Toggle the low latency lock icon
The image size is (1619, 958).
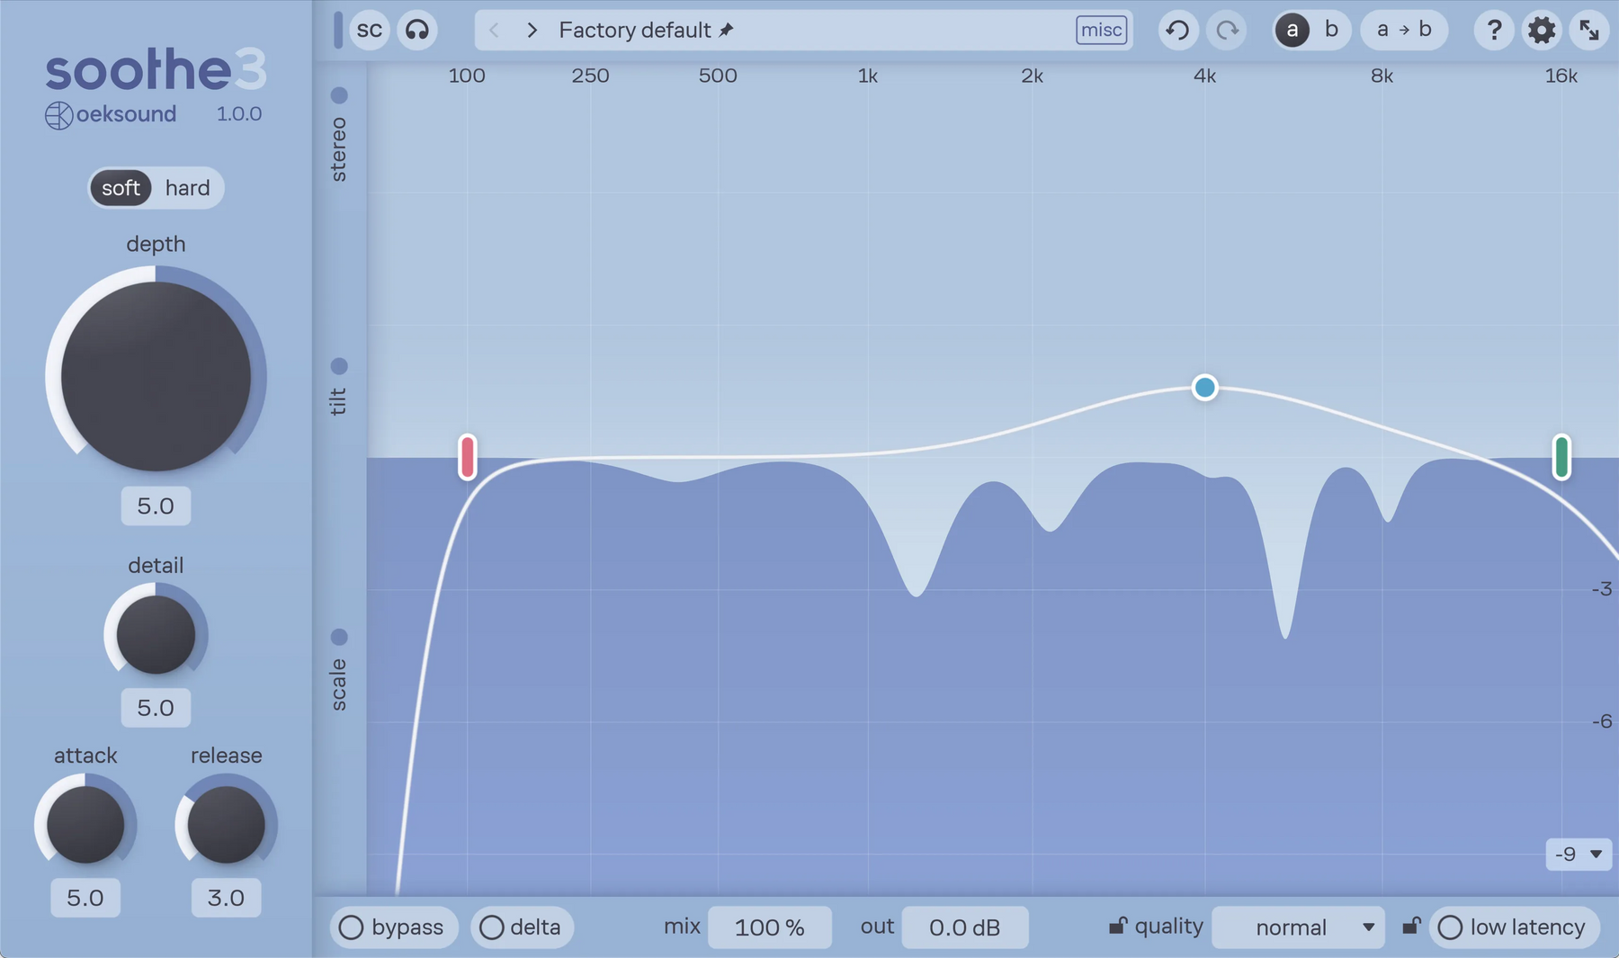[x=1411, y=926]
